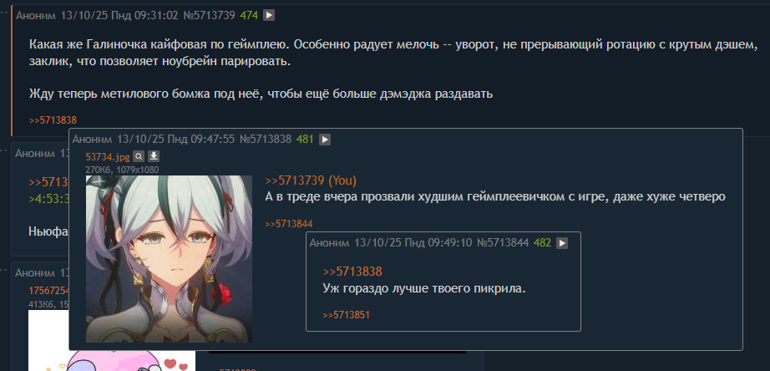The image size is (770, 371).
Task: Click the Аноним name on post 5713838
Action: pyautogui.click(x=93, y=140)
